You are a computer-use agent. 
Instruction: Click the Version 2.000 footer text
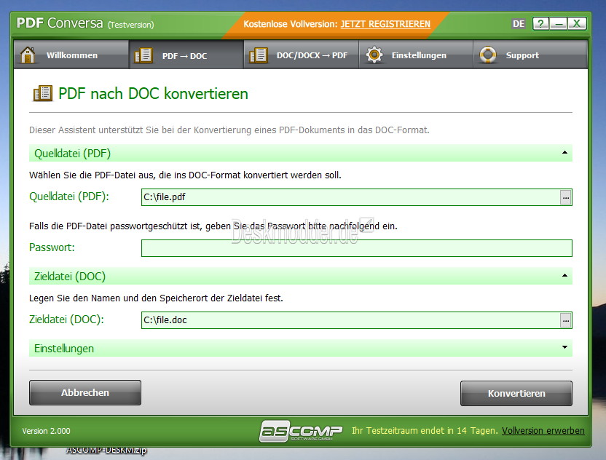tap(46, 431)
